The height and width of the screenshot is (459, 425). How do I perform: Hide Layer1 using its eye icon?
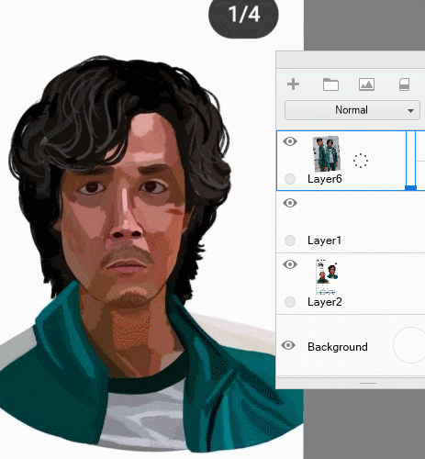click(x=290, y=203)
